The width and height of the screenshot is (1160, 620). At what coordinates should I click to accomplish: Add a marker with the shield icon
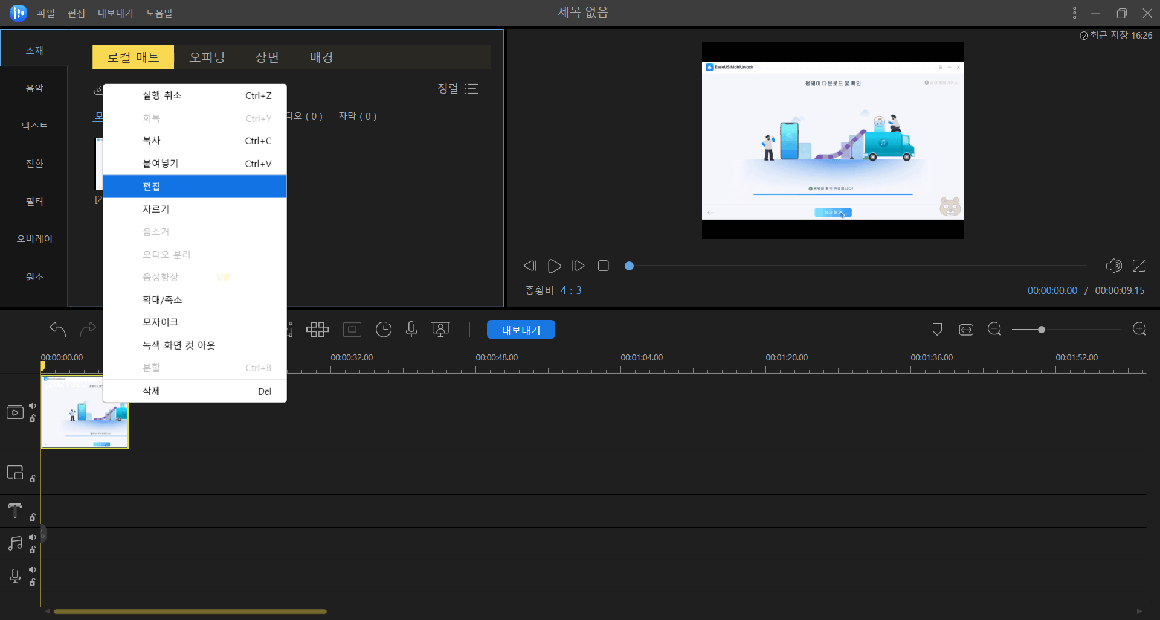point(937,330)
